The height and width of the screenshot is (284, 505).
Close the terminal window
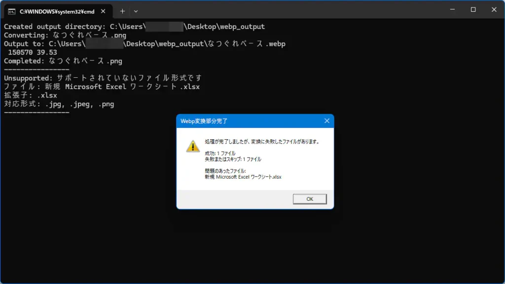494,10
